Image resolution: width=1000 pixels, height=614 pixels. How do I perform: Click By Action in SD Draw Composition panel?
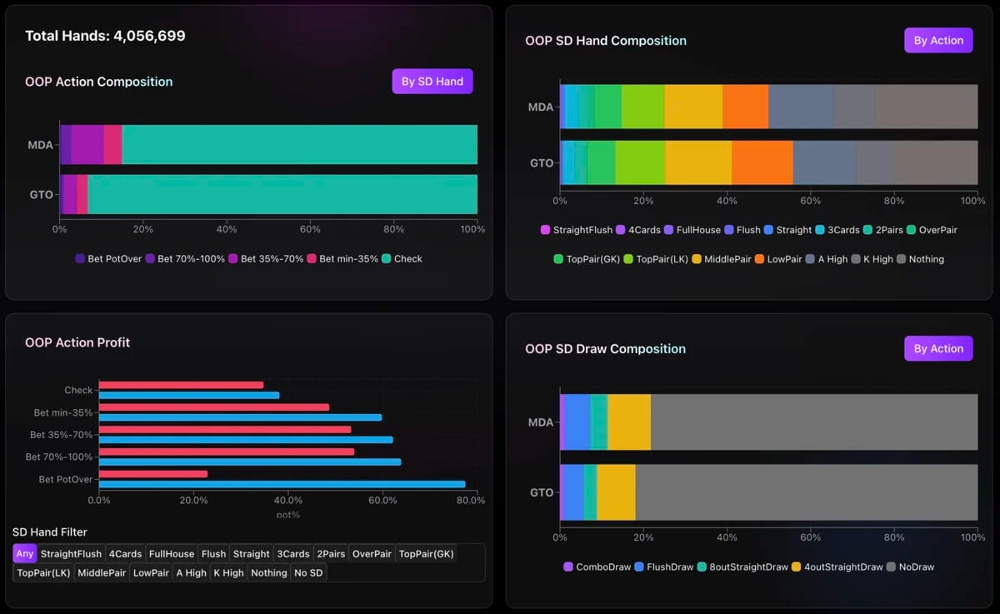pyautogui.click(x=938, y=348)
